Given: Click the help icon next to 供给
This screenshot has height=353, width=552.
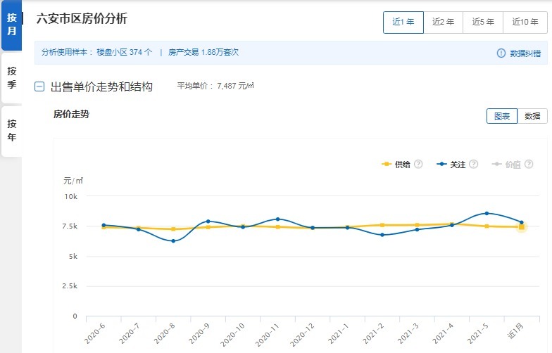Looking at the screenshot, I should coord(418,165).
